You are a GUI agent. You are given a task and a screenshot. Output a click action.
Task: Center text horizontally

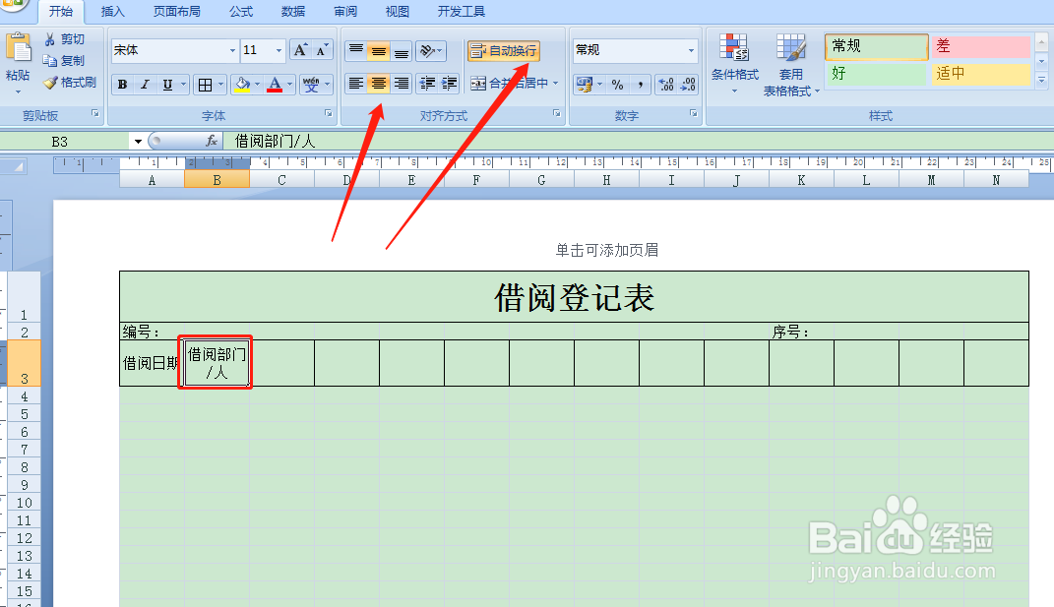pos(379,84)
